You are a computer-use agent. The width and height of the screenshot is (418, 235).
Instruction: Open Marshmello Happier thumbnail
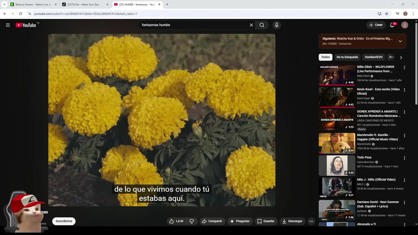(x=337, y=143)
